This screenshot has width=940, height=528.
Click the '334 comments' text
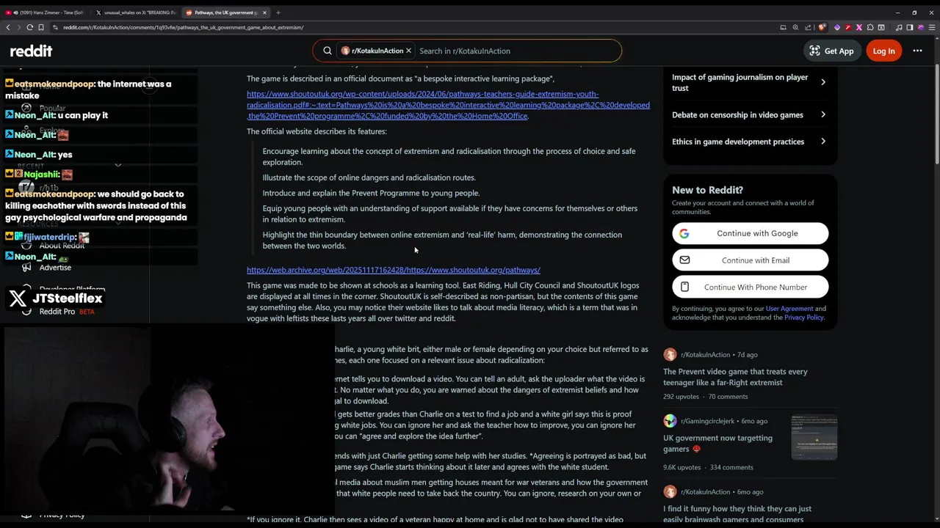point(732,467)
